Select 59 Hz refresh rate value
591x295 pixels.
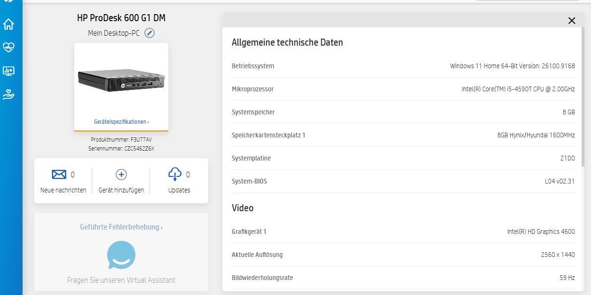567,278
